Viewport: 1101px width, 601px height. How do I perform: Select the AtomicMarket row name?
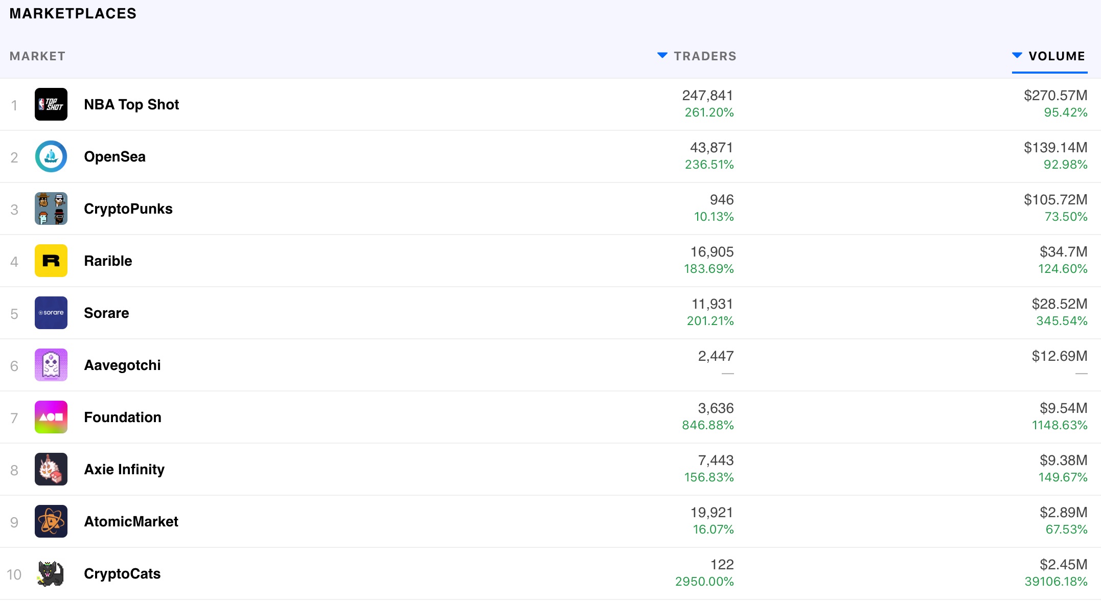pyautogui.click(x=131, y=521)
